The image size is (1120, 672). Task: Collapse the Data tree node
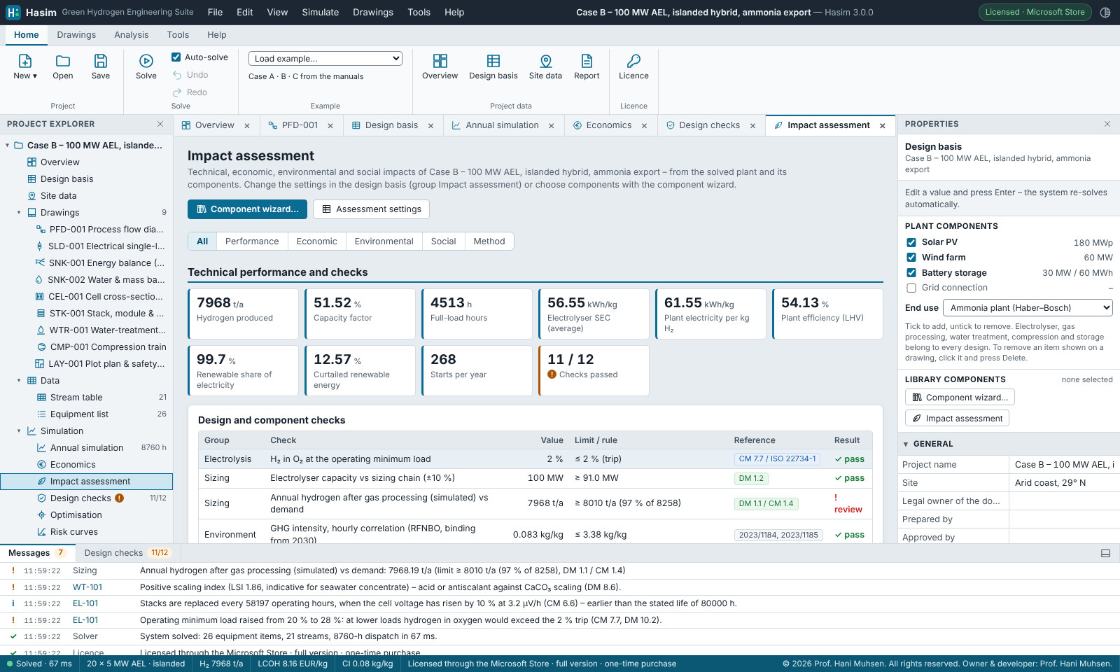coord(19,381)
